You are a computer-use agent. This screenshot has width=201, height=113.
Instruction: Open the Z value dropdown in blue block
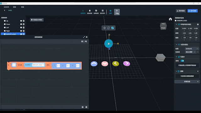[x=78, y=66]
